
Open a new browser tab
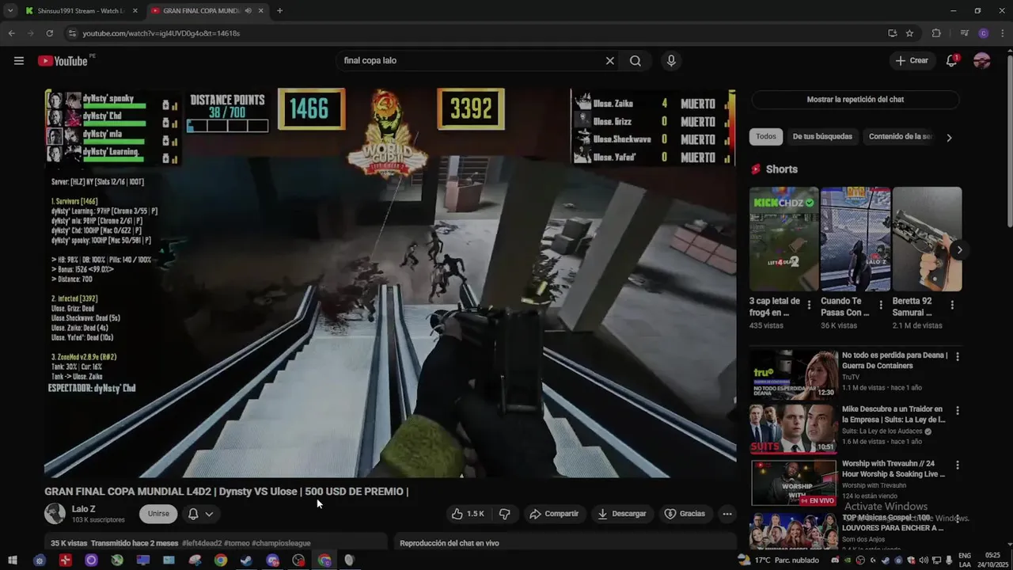[279, 11]
